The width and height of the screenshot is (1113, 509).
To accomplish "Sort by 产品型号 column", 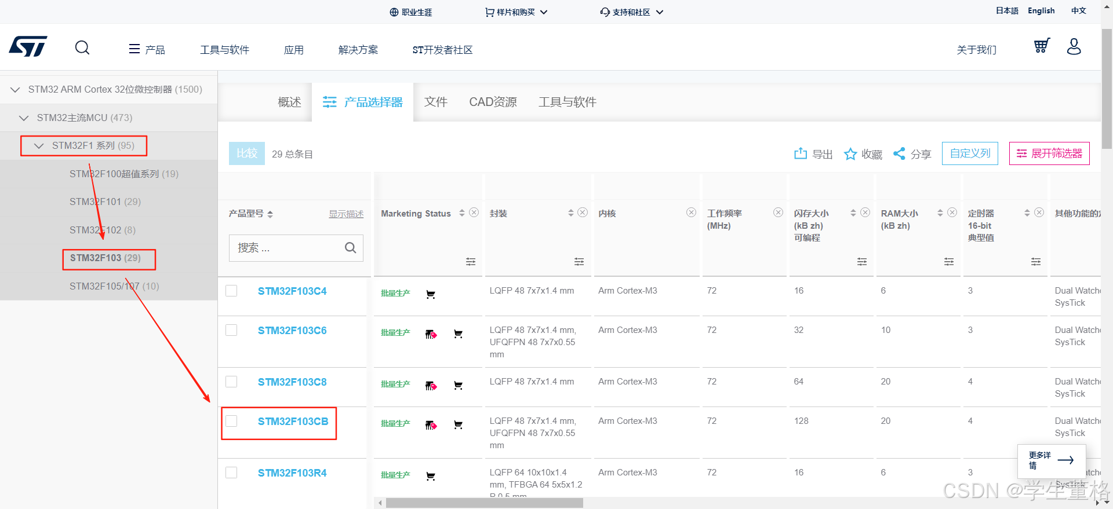I will point(270,214).
